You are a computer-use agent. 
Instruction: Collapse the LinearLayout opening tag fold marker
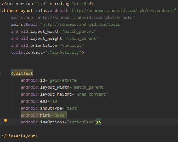pos(0,10)
